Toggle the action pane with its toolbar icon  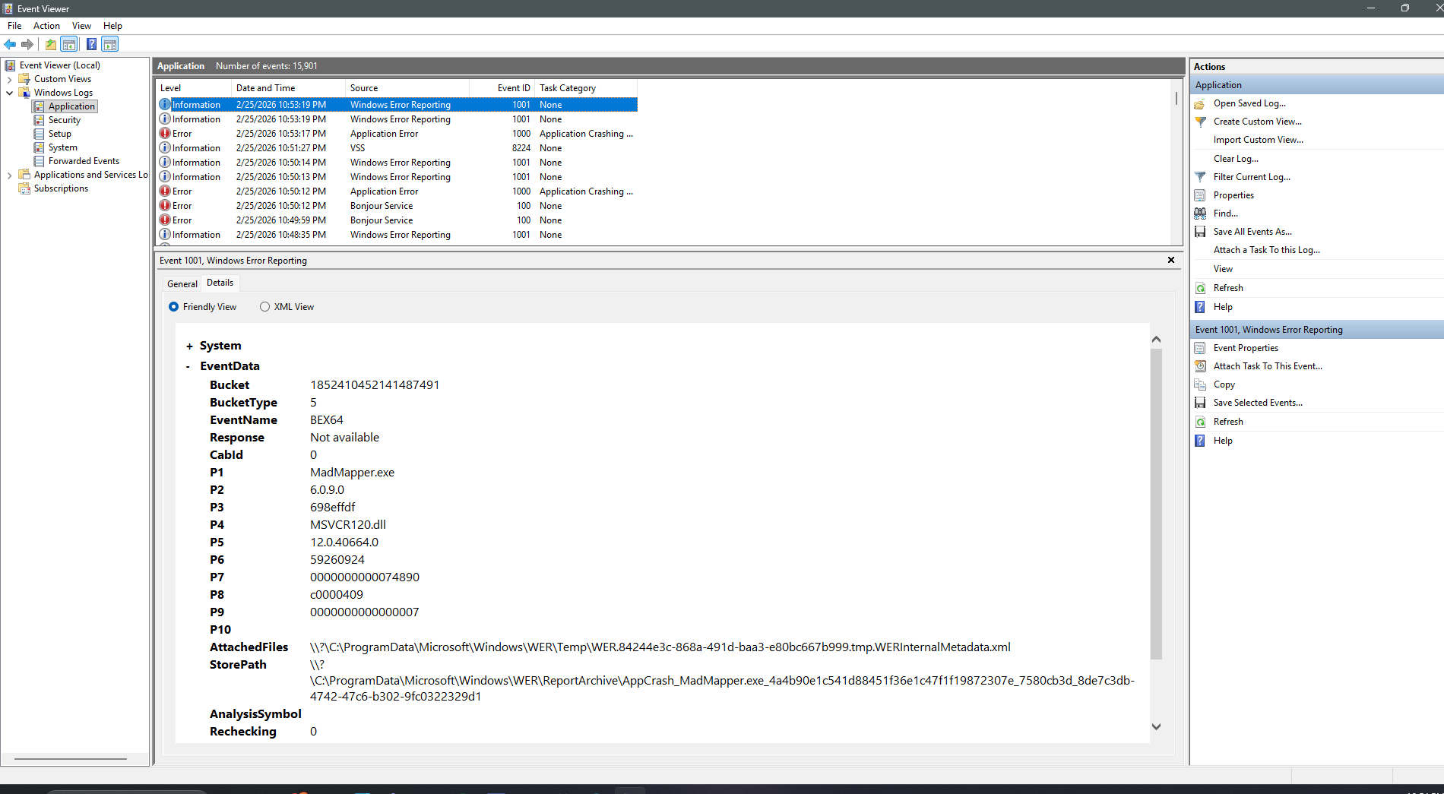110,44
